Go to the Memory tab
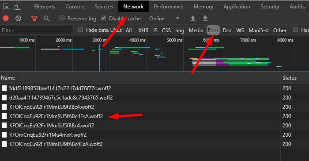Image resolution: width=309 pixels, height=161 pixels. point(203,7)
